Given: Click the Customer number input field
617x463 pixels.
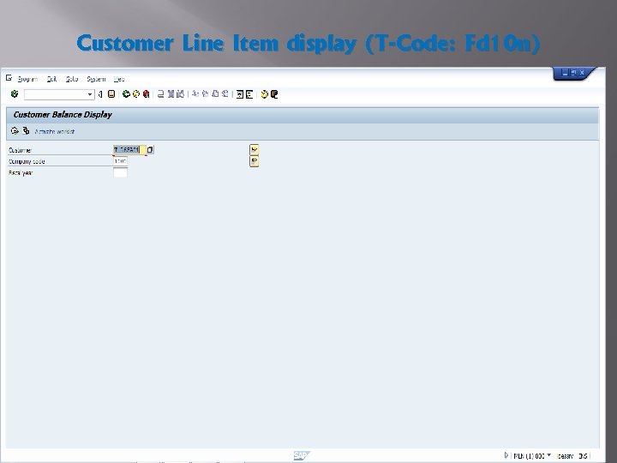Looking at the screenshot, I should [129, 149].
